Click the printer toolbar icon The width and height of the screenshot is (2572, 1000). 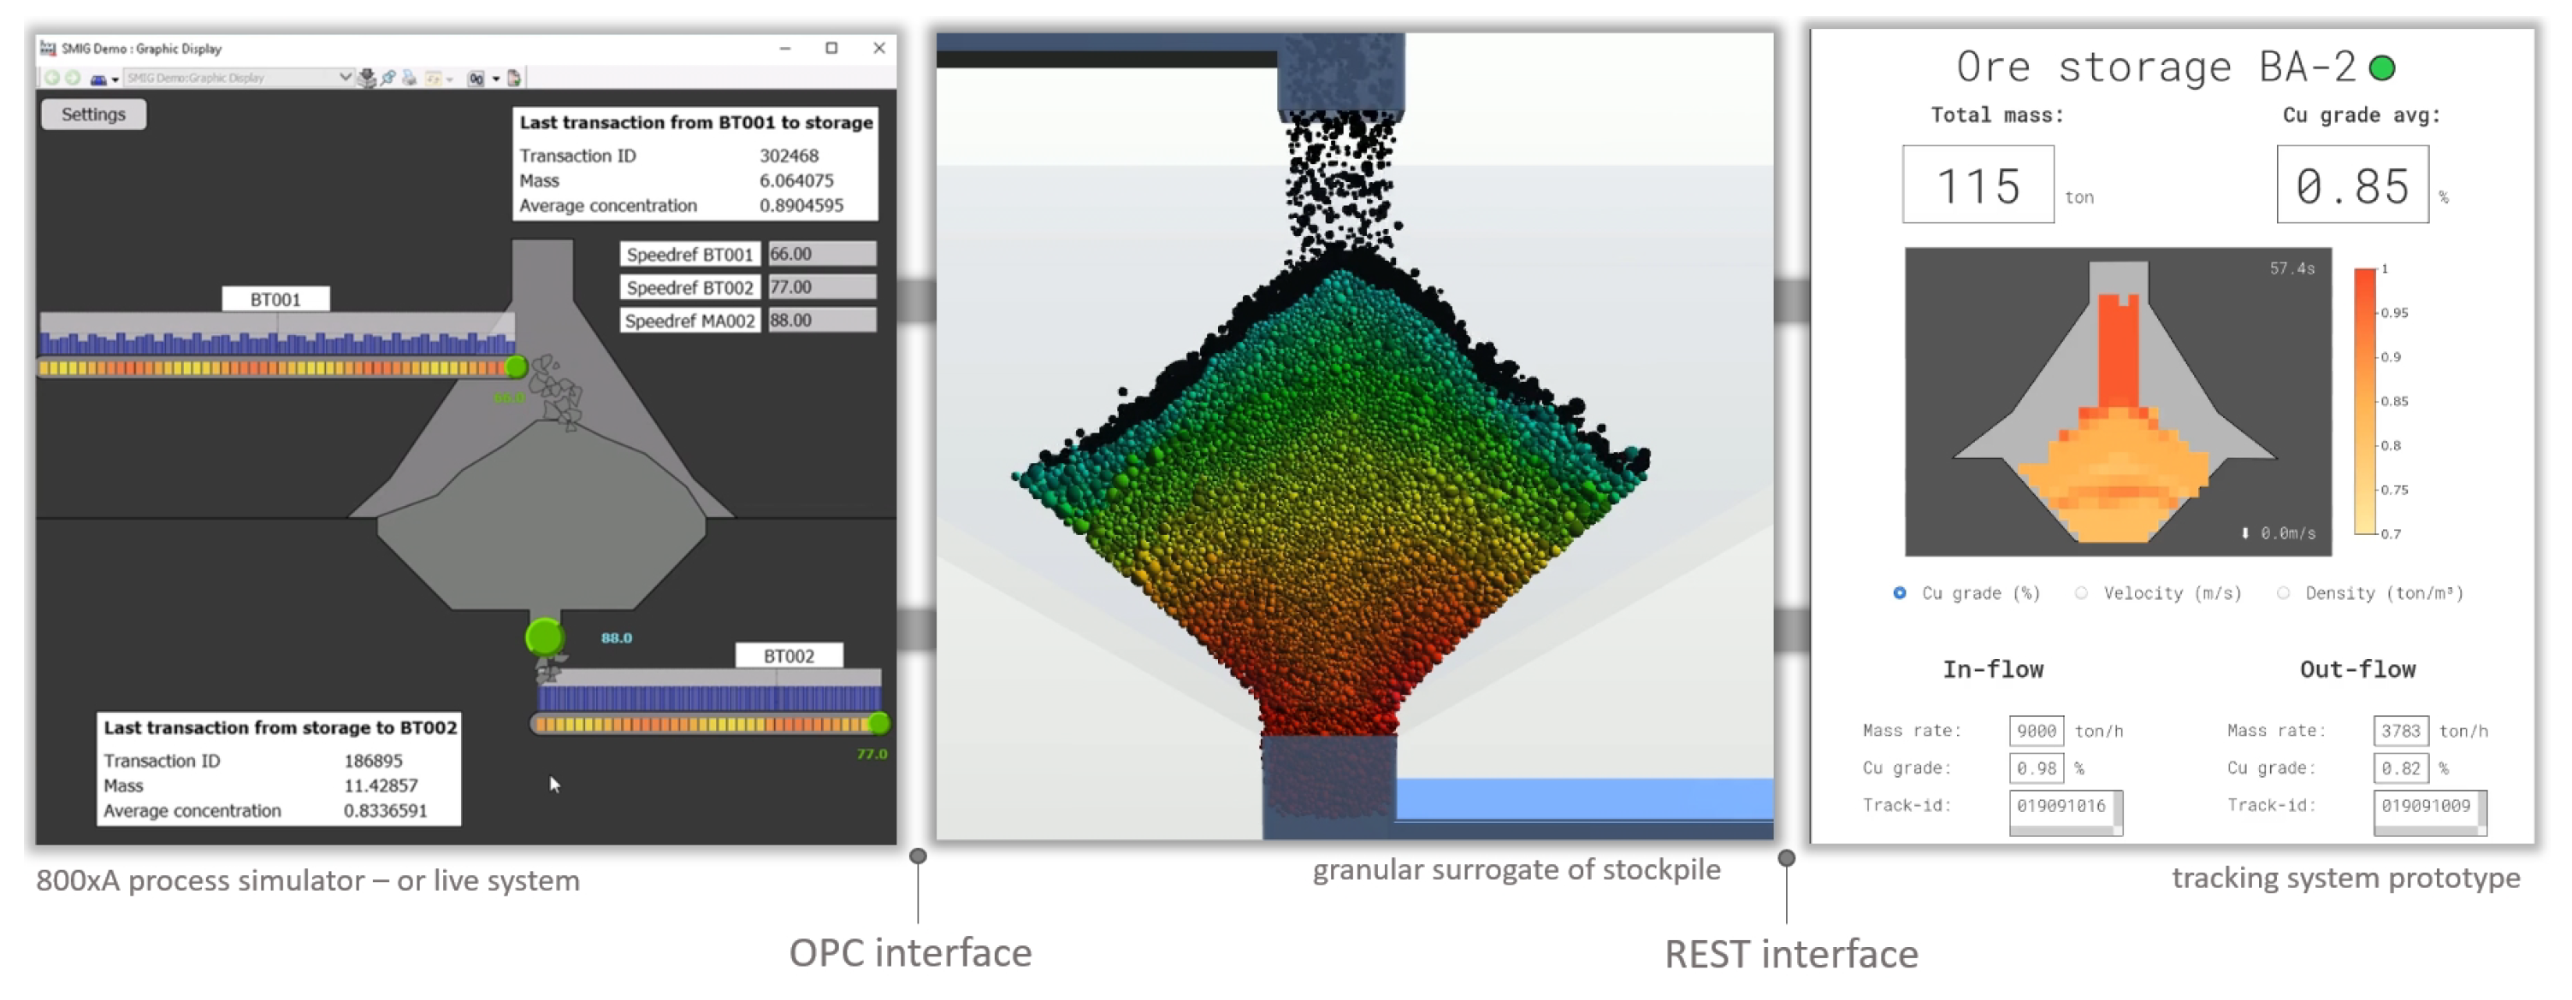coord(411,79)
